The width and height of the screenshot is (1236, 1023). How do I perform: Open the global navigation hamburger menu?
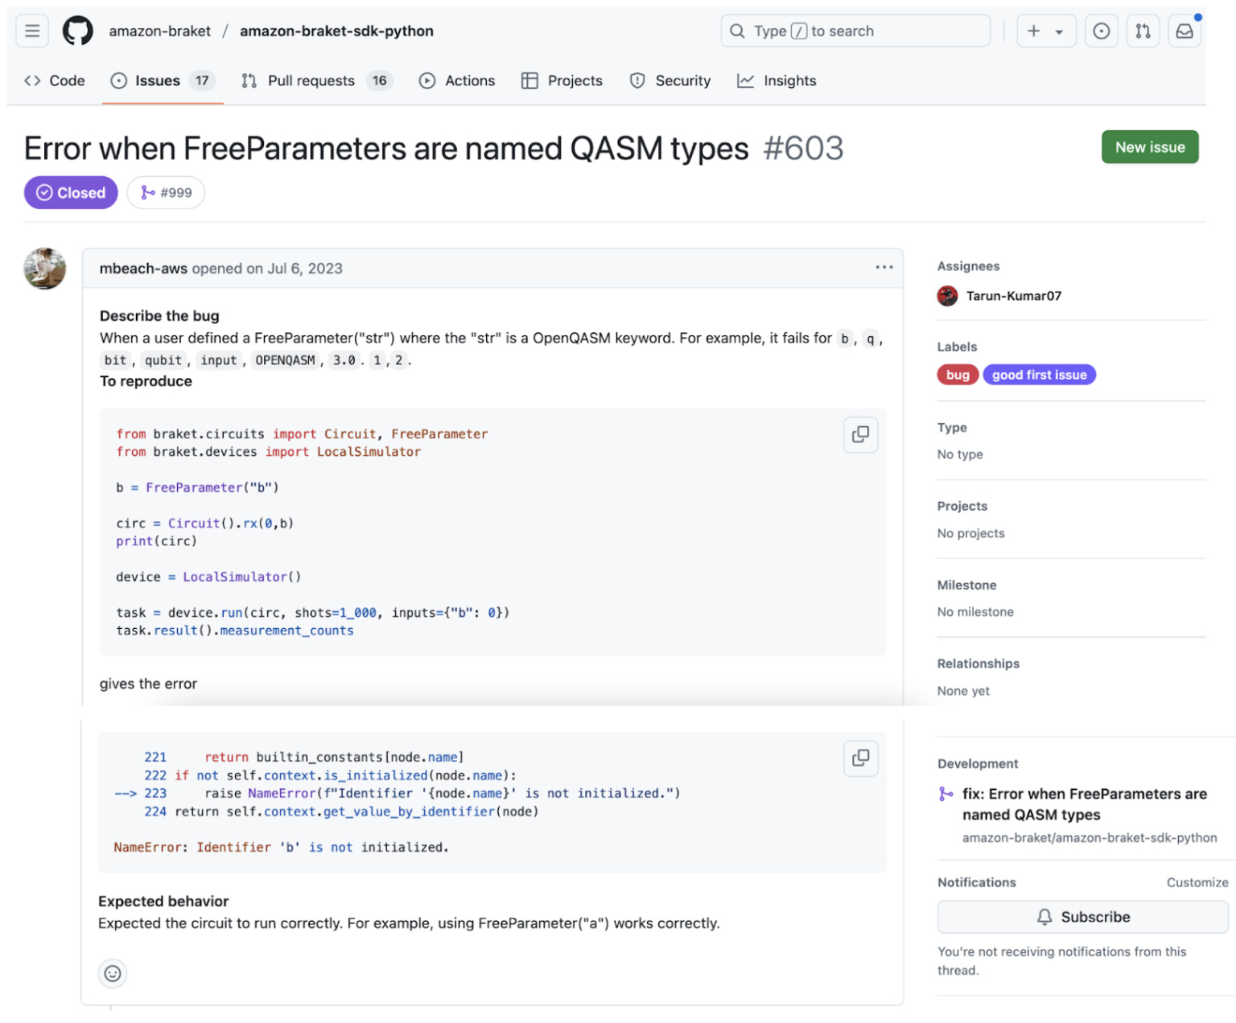coord(31,31)
